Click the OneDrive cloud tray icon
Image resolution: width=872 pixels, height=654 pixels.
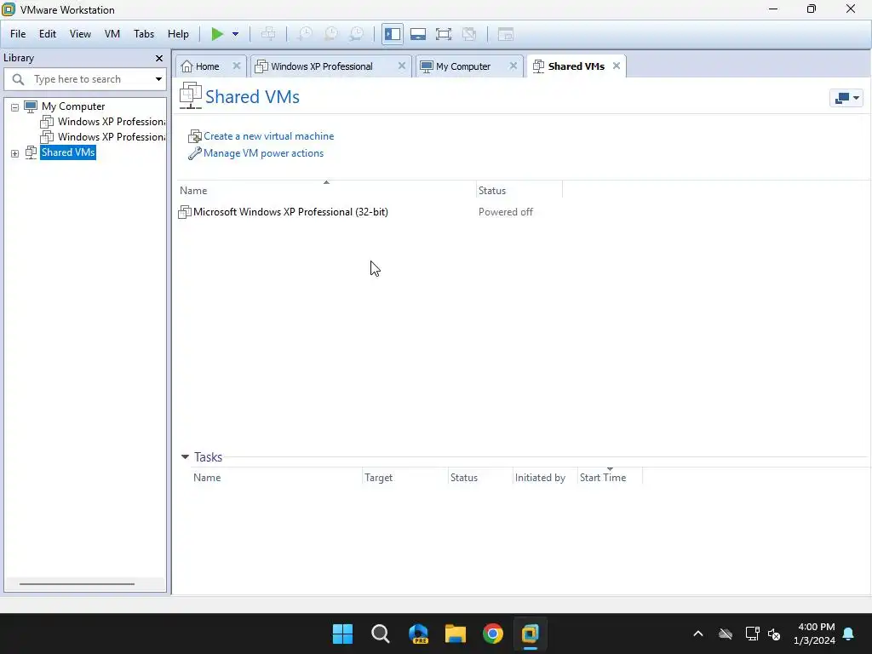pyautogui.click(x=726, y=634)
